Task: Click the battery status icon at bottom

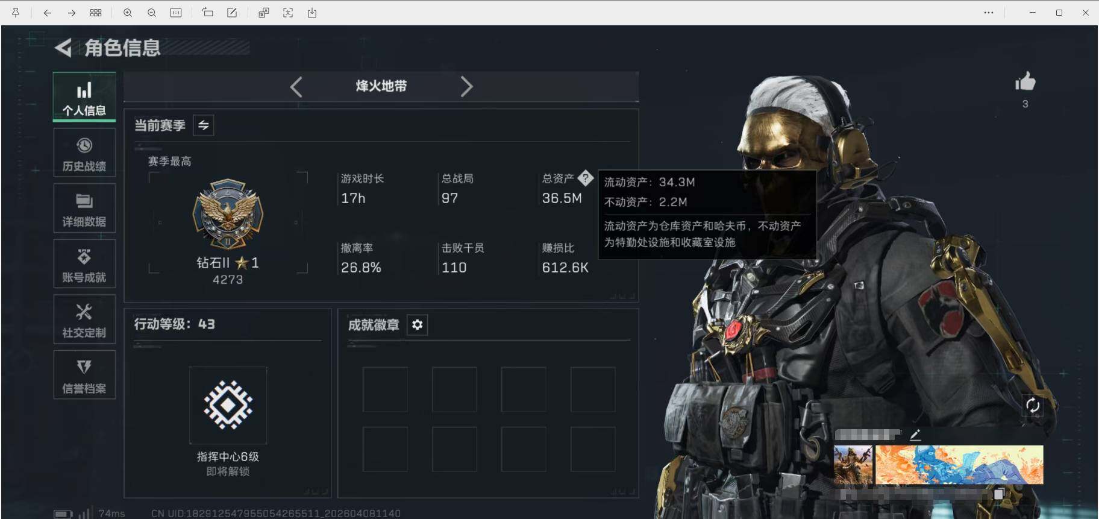Action: [63, 514]
